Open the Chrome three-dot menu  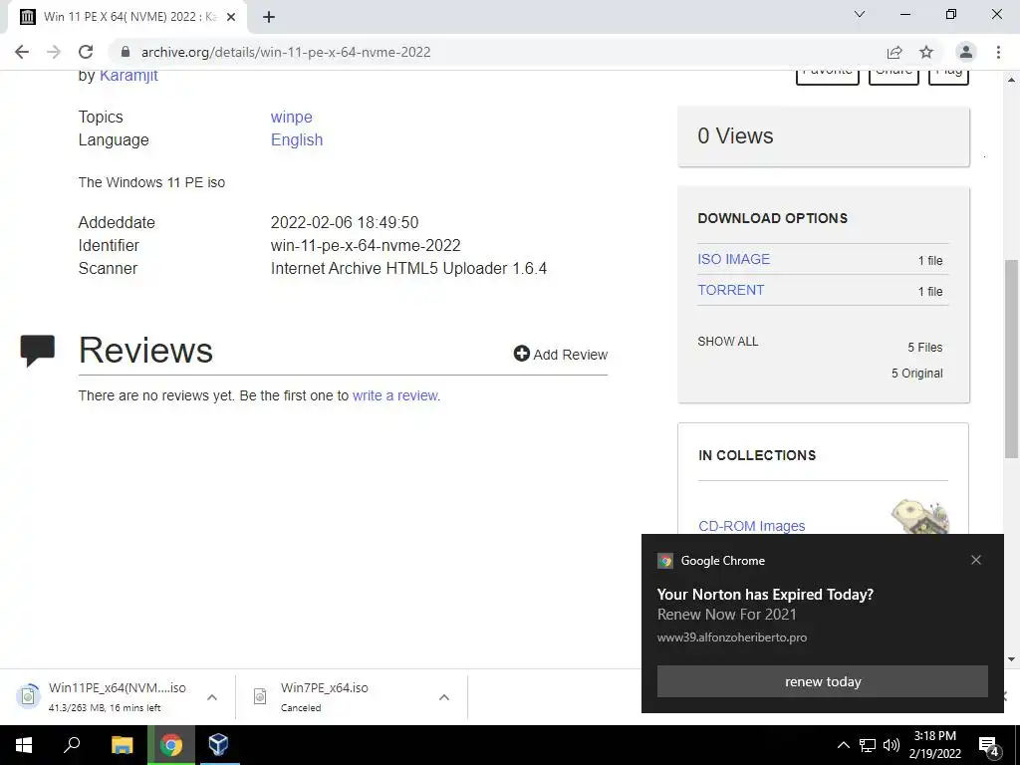(x=998, y=52)
